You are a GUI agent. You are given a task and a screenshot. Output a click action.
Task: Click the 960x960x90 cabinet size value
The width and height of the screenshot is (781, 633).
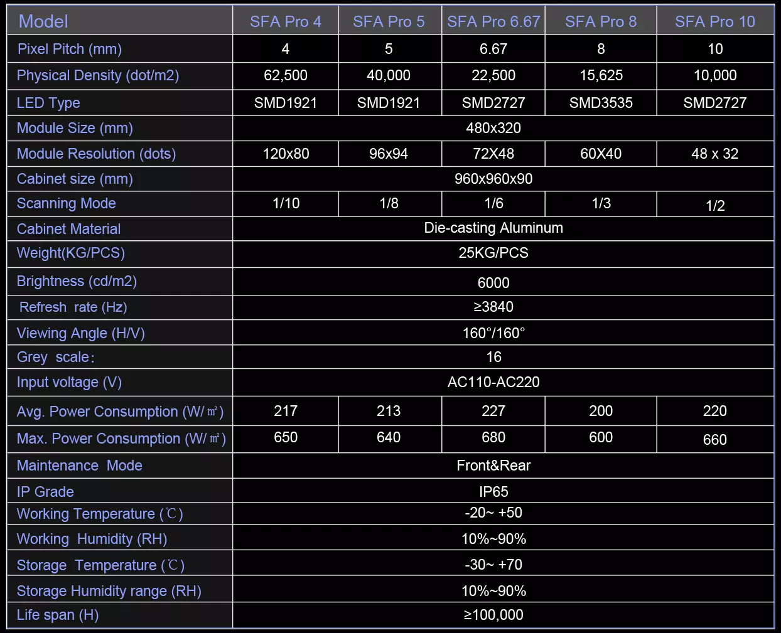(493, 179)
